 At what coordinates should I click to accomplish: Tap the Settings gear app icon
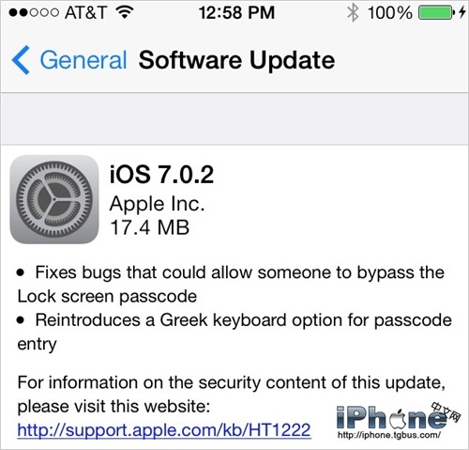(x=54, y=199)
